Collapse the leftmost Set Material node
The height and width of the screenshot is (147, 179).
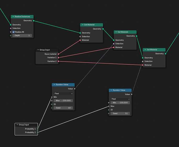(82, 25)
